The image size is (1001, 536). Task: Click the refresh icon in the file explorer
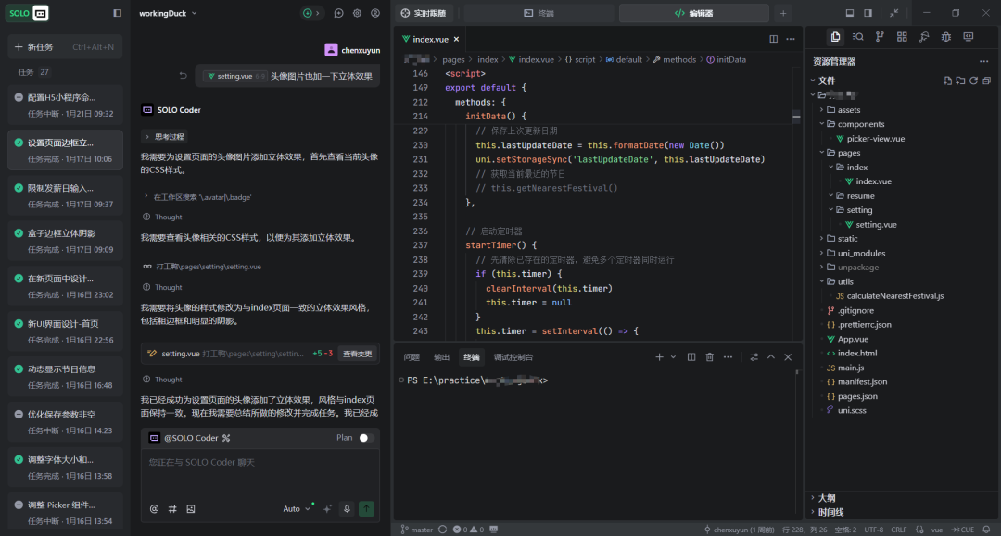click(x=973, y=81)
